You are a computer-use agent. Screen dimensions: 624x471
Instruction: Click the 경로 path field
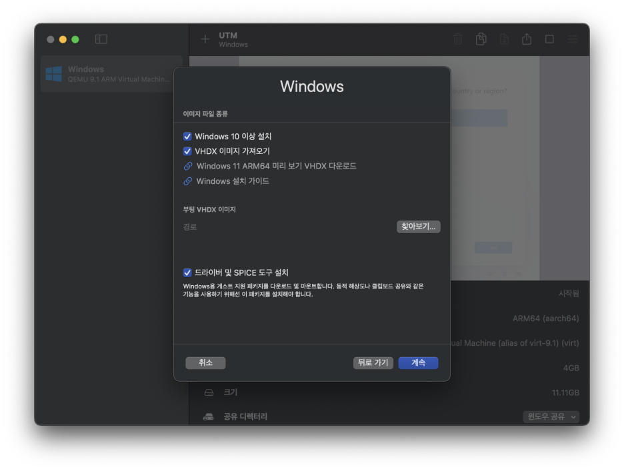click(288, 227)
